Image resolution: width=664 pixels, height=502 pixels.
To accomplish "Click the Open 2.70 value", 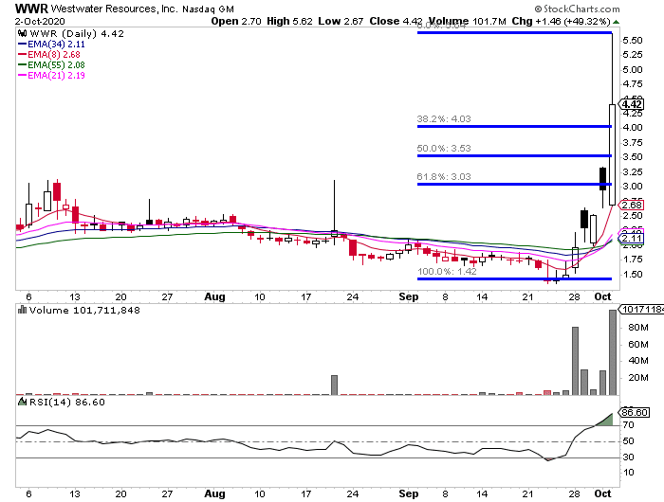I will tap(236, 21).
